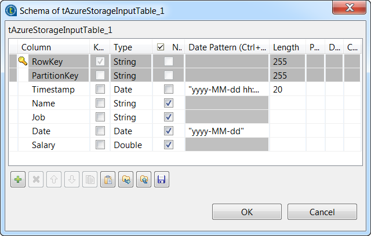
Task: Toggle the select-all Nullable header checkbox
Action: (x=161, y=47)
